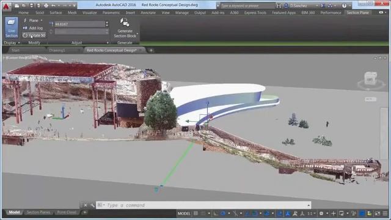Click the ViewCube in the viewport

click(371, 79)
